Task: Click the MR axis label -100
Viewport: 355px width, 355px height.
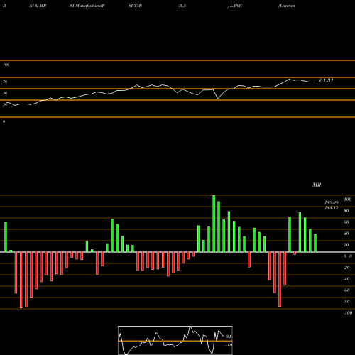Action: pos(348,313)
